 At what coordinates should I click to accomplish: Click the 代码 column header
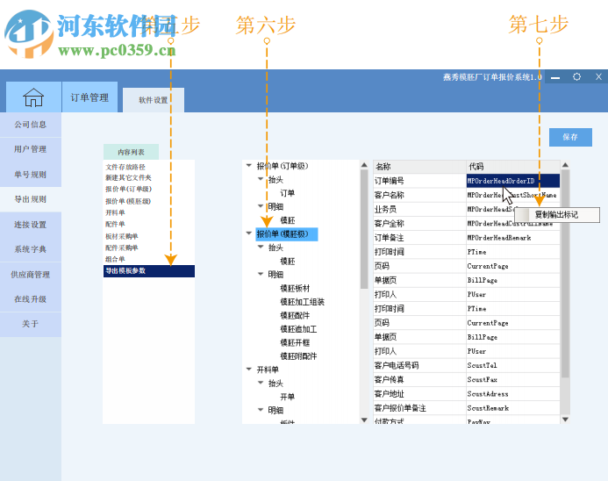click(x=513, y=167)
